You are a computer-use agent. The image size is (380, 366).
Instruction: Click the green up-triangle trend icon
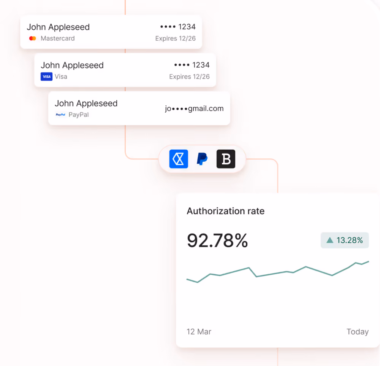[x=330, y=240]
